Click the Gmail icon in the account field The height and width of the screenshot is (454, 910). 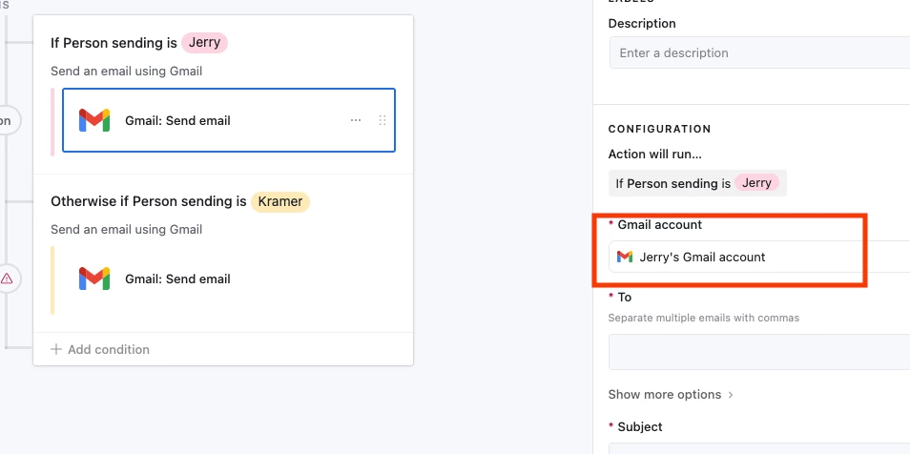[x=625, y=257]
